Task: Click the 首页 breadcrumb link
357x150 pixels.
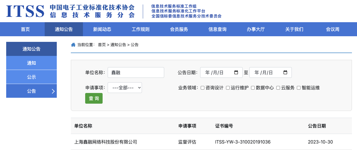Action: click(x=102, y=45)
